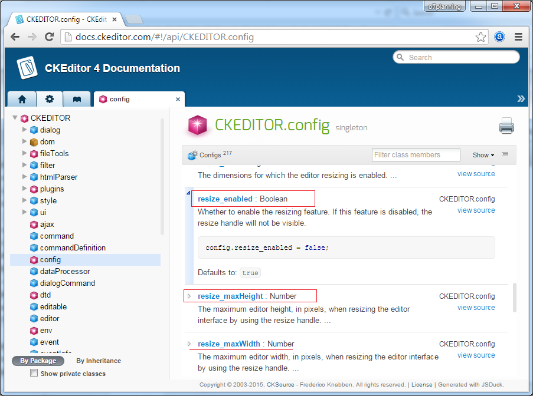Click the expand-all members icon beside Show
This screenshot has height=396, width=533.
(505, 154)
